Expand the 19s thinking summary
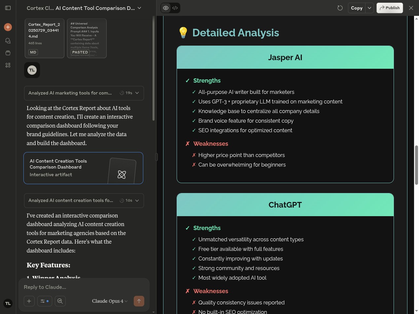This screenshot has width=419, height=314. coord(84,93)
